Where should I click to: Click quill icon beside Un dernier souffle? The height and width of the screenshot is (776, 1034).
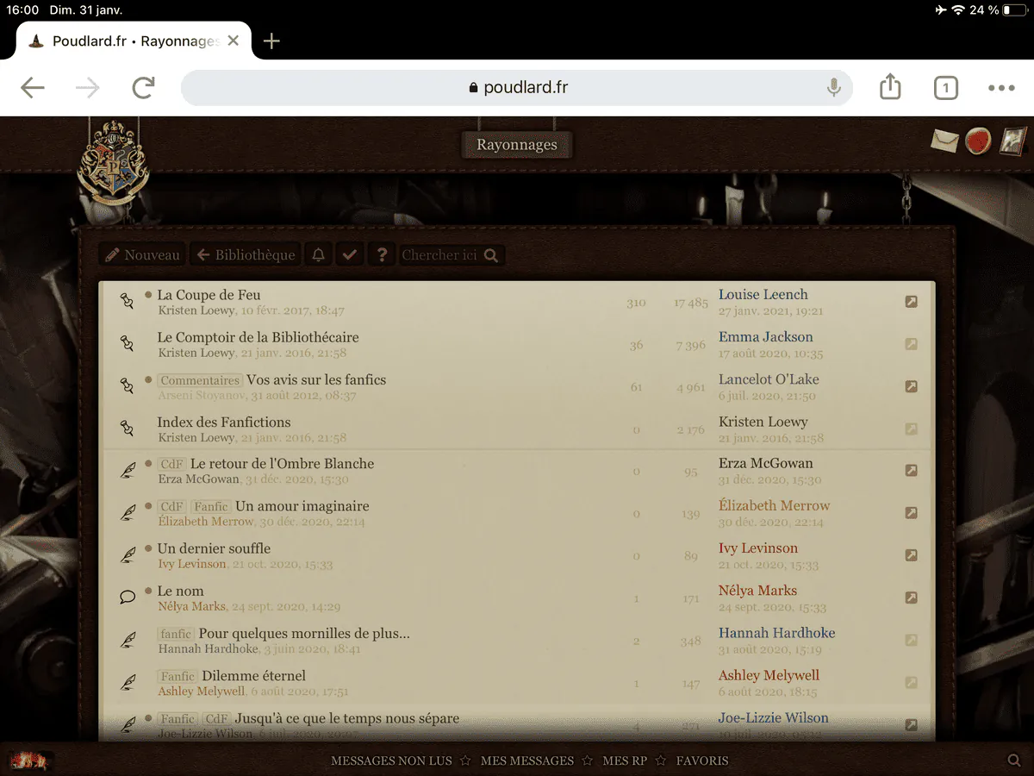click(x=128, y=555)
